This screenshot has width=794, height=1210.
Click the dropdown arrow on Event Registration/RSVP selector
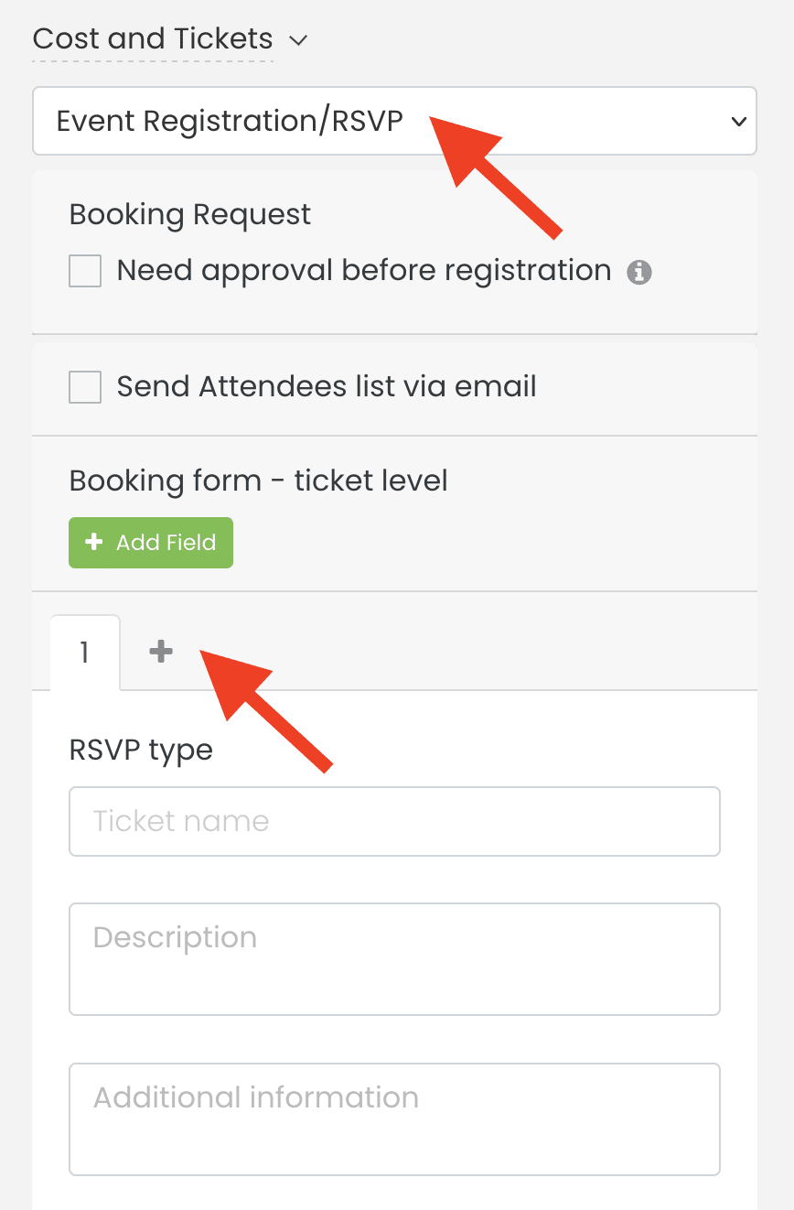pyautogui.click(x=737, y=121)
